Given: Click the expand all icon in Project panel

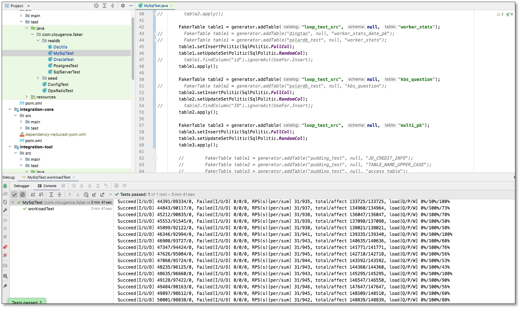Looking at the screenshot, I should point(104,6).
